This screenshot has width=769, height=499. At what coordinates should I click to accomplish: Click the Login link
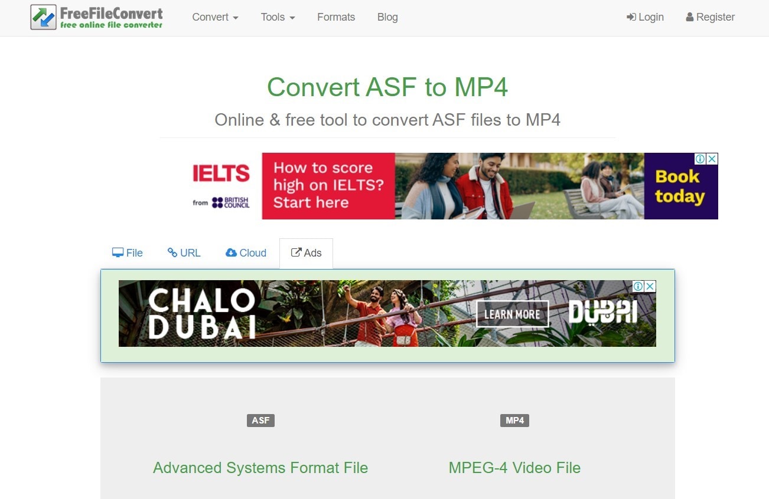coord(645,17)
